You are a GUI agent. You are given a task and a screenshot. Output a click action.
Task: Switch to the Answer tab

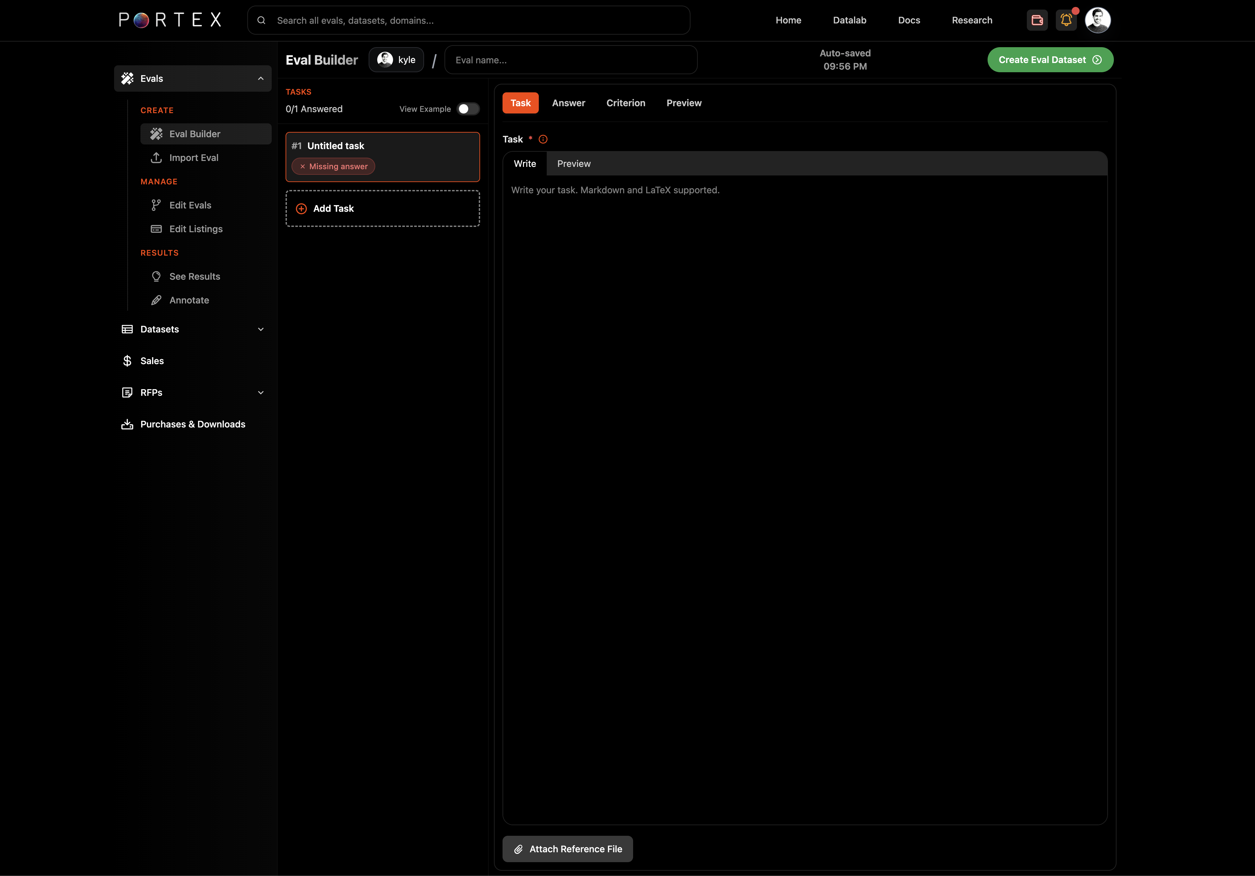coord(568,103)
